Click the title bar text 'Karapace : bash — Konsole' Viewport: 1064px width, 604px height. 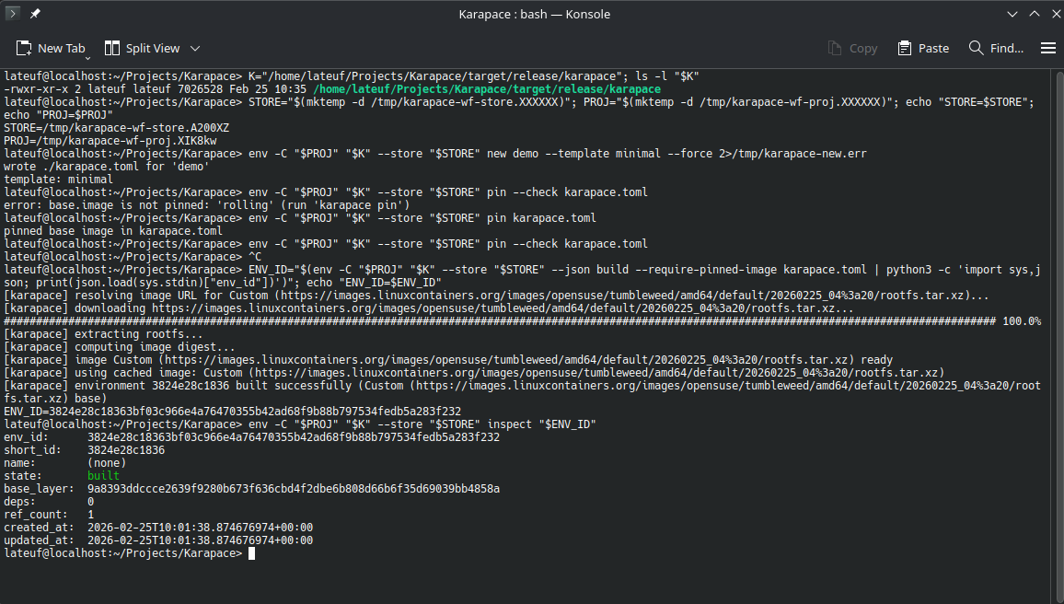[x=534, y=15]
